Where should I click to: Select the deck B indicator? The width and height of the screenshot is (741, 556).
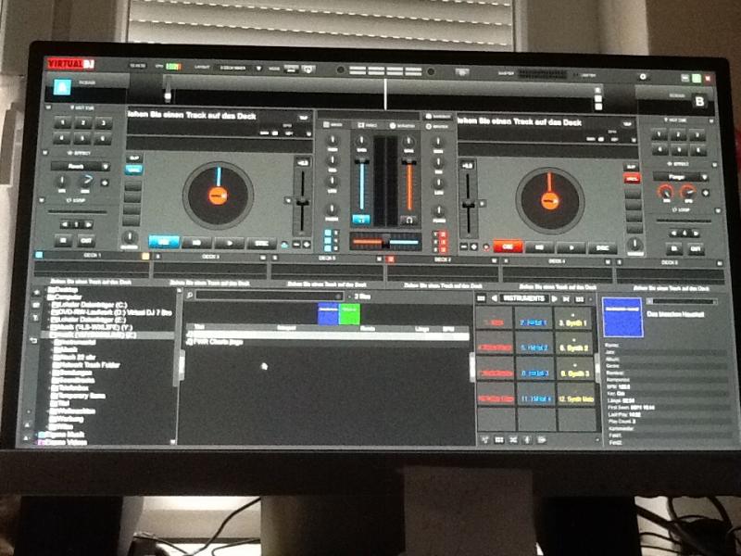(699, 101)
